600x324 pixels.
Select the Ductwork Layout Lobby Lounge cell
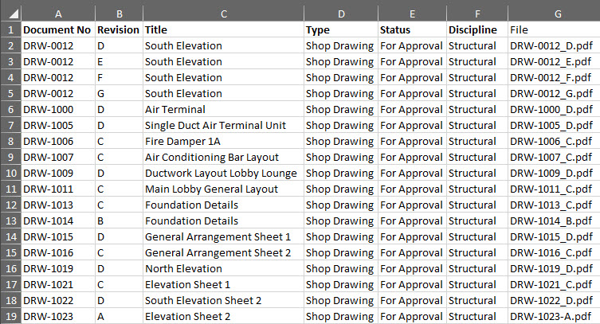click(x=223, y=173)
